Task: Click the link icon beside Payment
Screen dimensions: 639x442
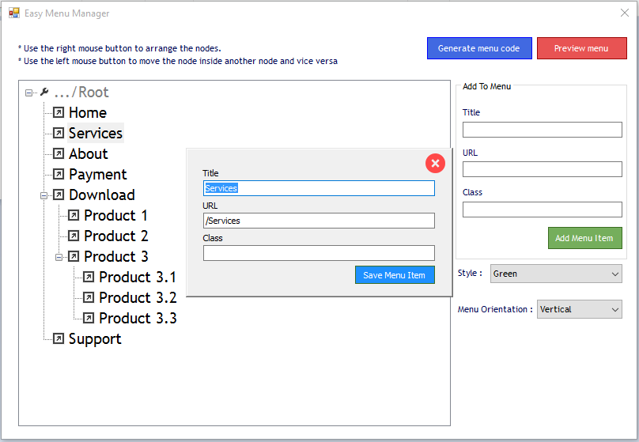Action: click(59, 175)
